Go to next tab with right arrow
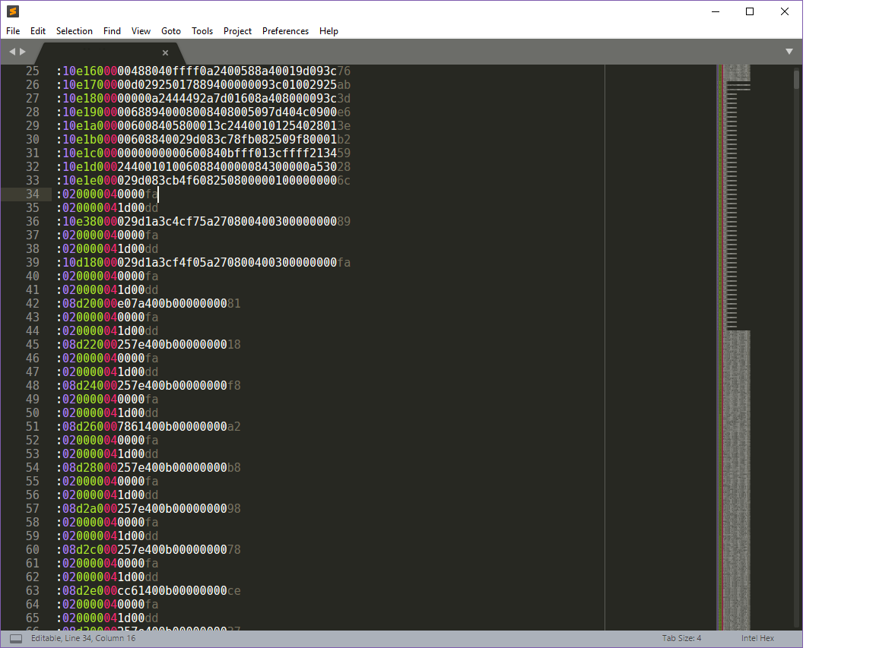Screen dimensions: 876x648 [23, 52]
